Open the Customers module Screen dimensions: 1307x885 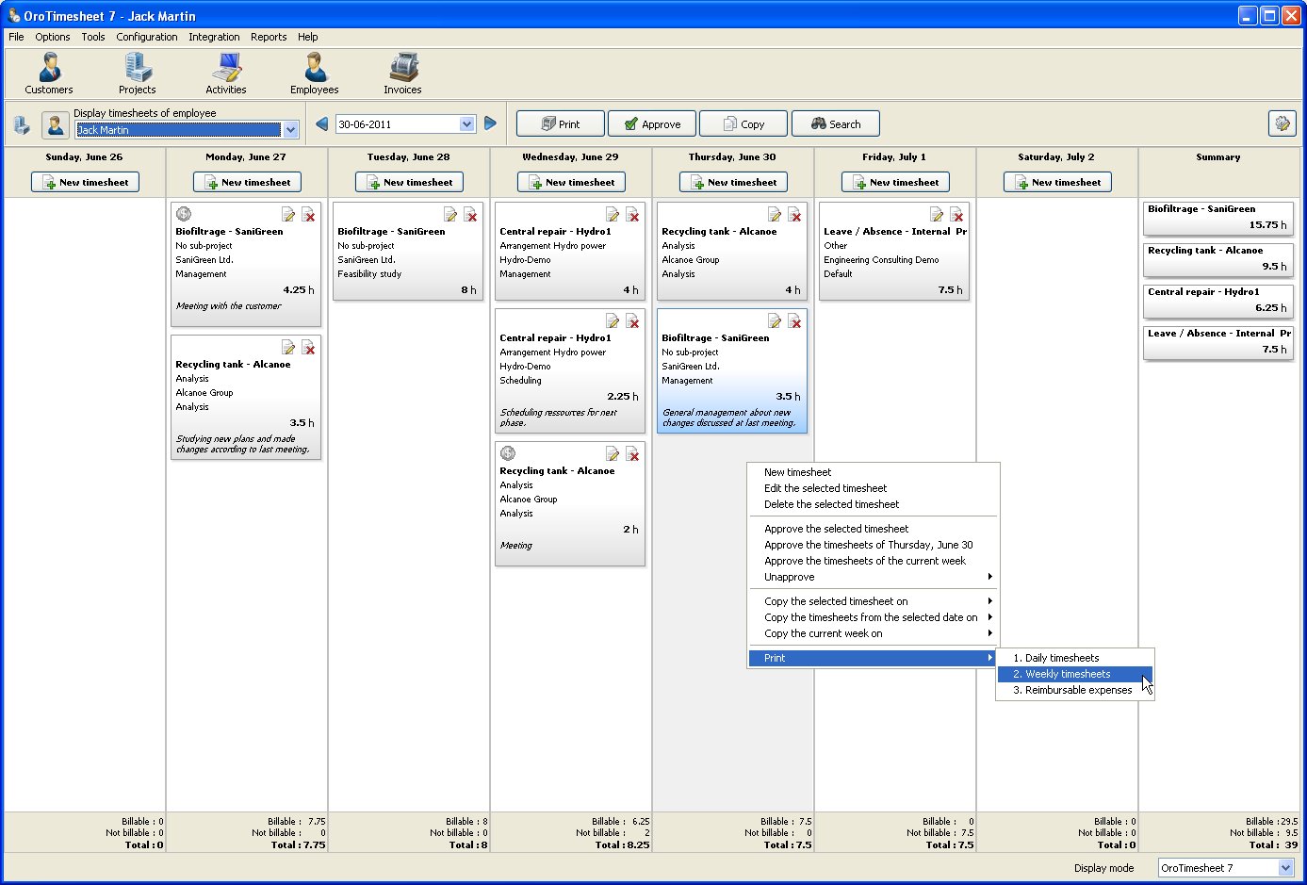pyautogui.click(x=48, y=72)
